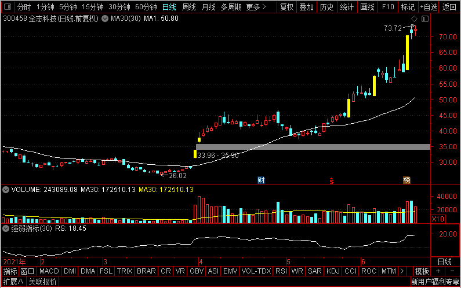
Task: Select the KDJ indicator
Action: 333,271
